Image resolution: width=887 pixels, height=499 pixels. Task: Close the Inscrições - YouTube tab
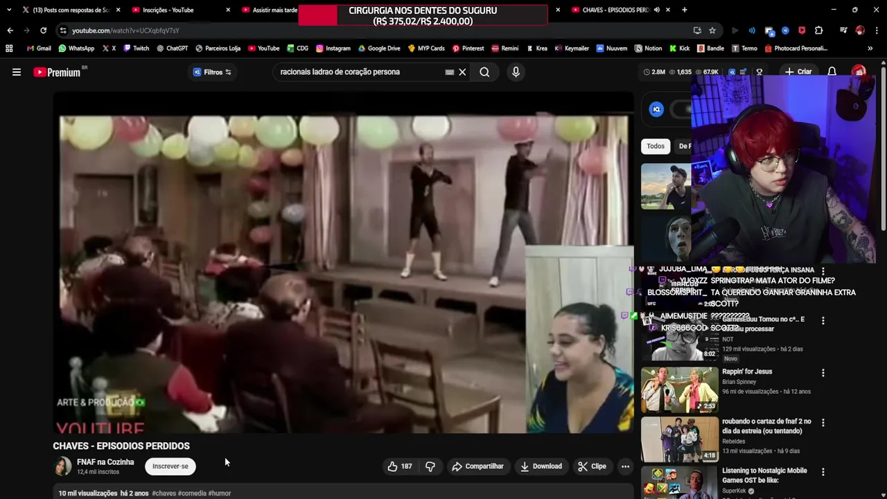point(228,10)
